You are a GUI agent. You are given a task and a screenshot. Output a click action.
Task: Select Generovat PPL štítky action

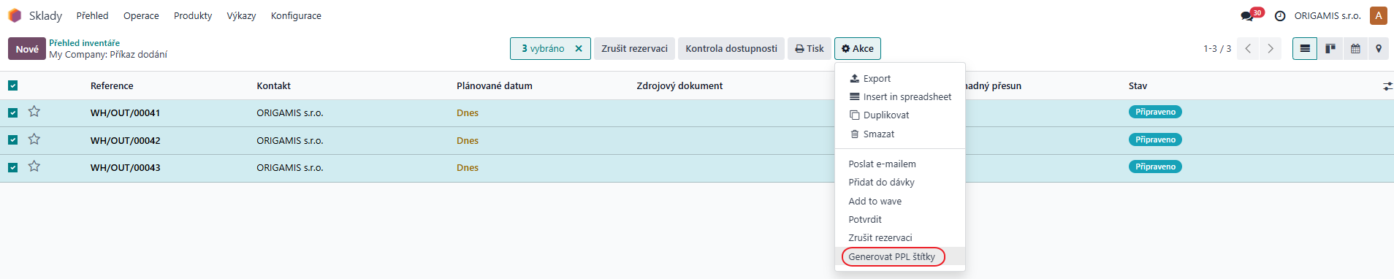(892, 257)
